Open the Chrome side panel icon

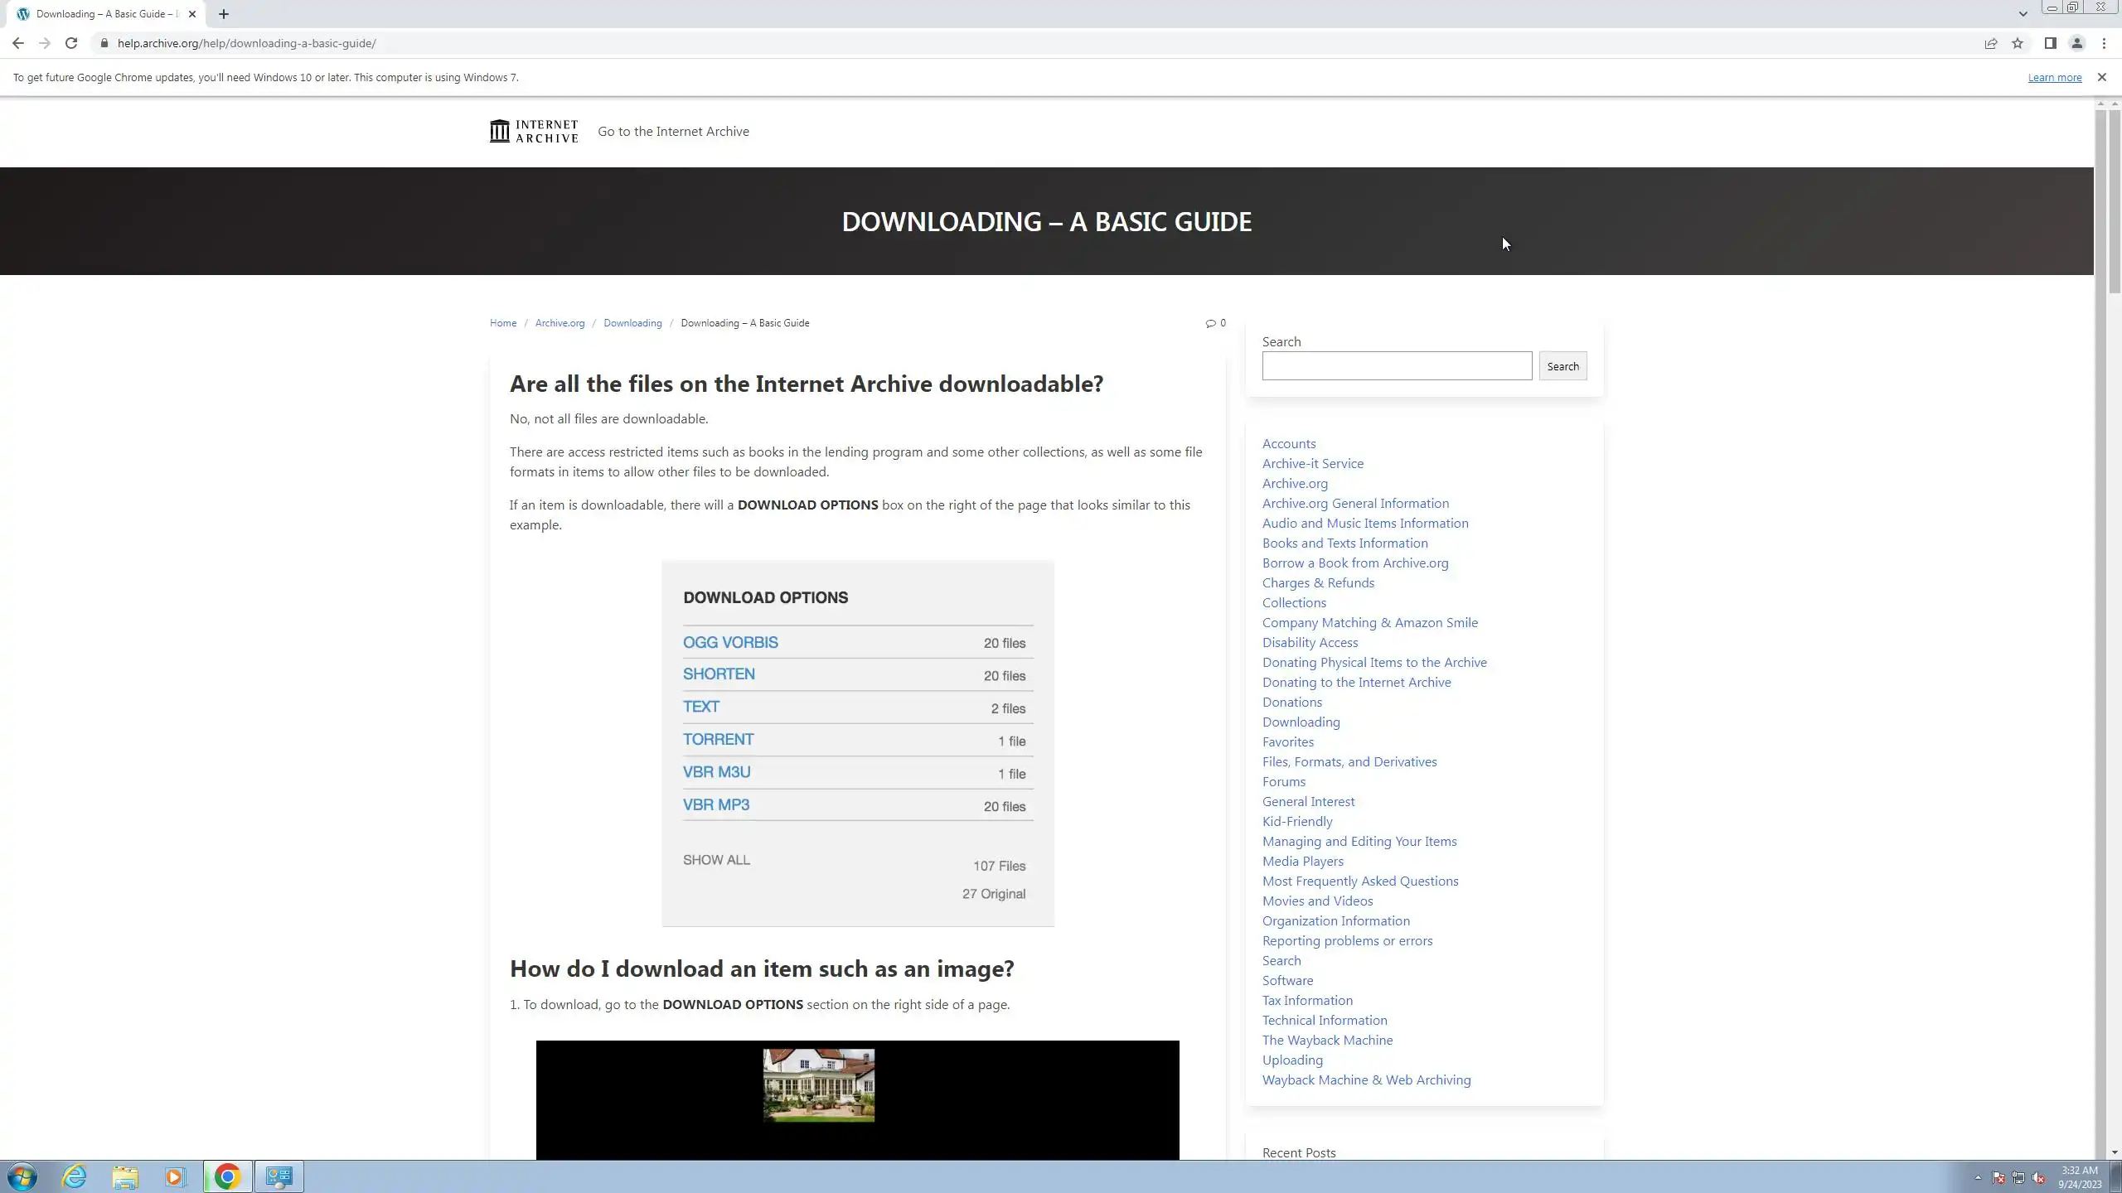click(x=2050, y=43)
